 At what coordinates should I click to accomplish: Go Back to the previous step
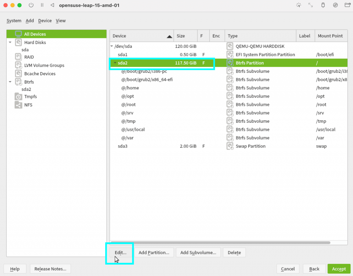pos(314,269)
